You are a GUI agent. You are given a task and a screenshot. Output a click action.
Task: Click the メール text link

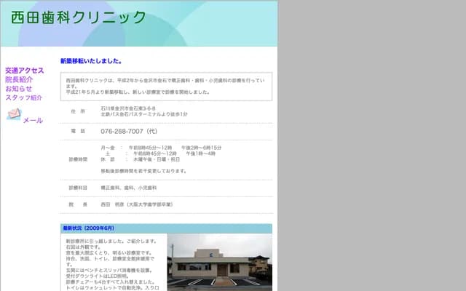pyautogui.click(x=33, y=120)
